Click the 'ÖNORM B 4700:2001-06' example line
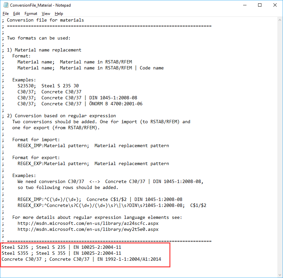The width and height of the screenshot is (283, 278). point(80,104)
